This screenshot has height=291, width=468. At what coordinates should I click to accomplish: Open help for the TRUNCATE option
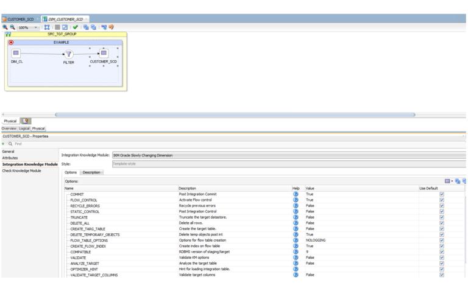pyautogui.click(x=296, y=217)
